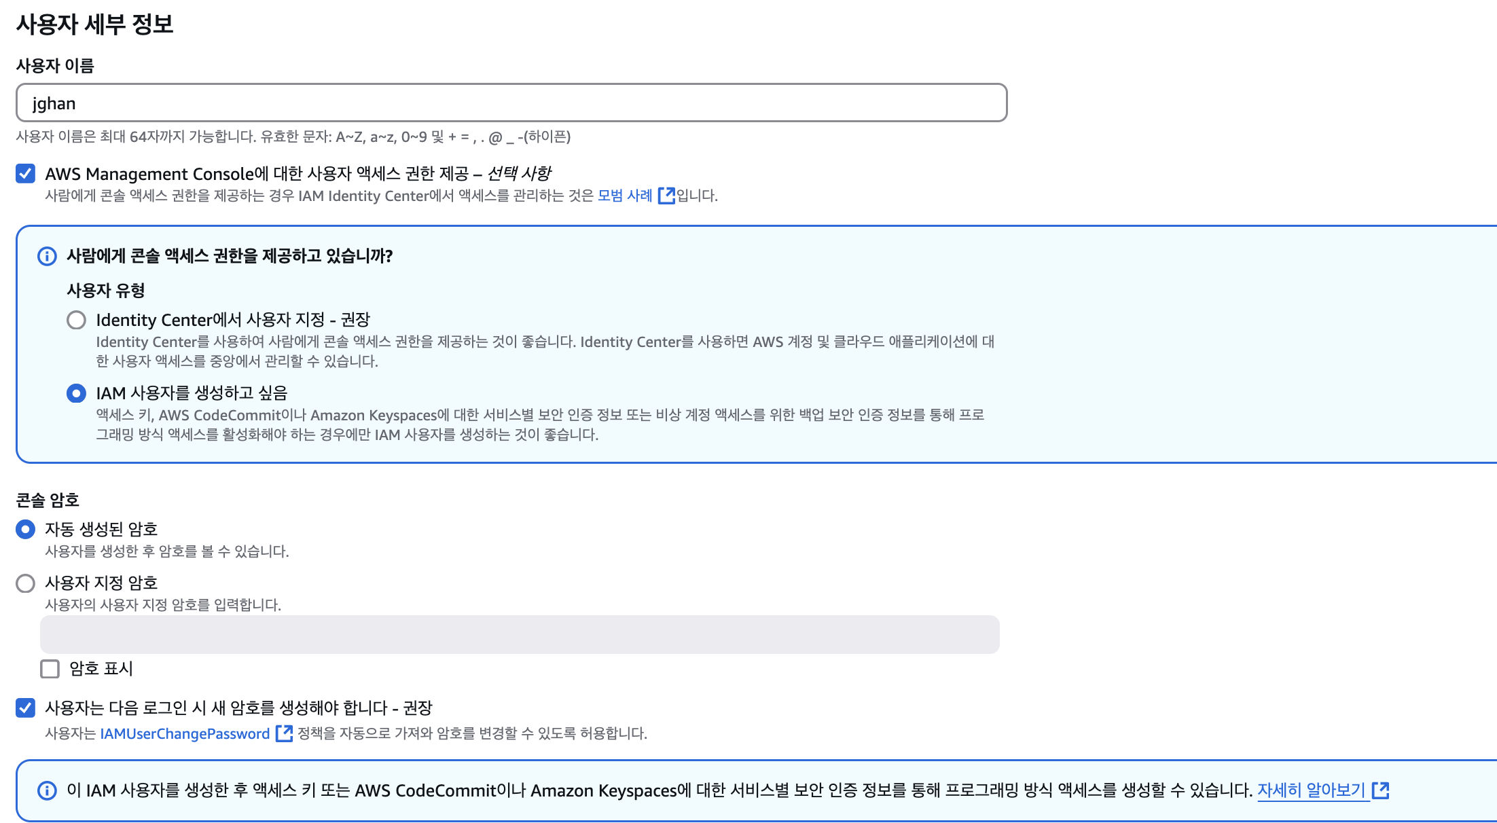Follow the 자세히 알아보기 link
Screen dimensions: 1497x823
pyautogui.click(x=1311, y=790)
